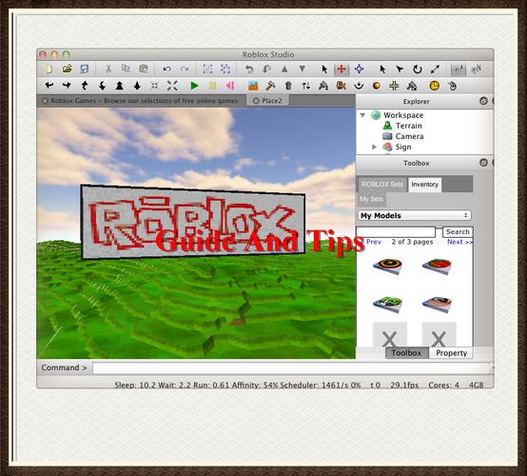Click the Zoom Extents four-arrows icon
The image size is (527, 476).
(x=172, y=86)
